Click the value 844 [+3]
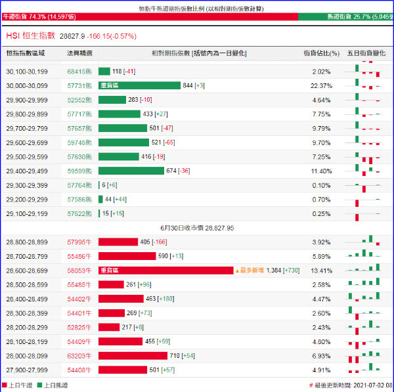The width and height of the screenshot is (394, 392). pyautogui.click(x=194, y=85)
